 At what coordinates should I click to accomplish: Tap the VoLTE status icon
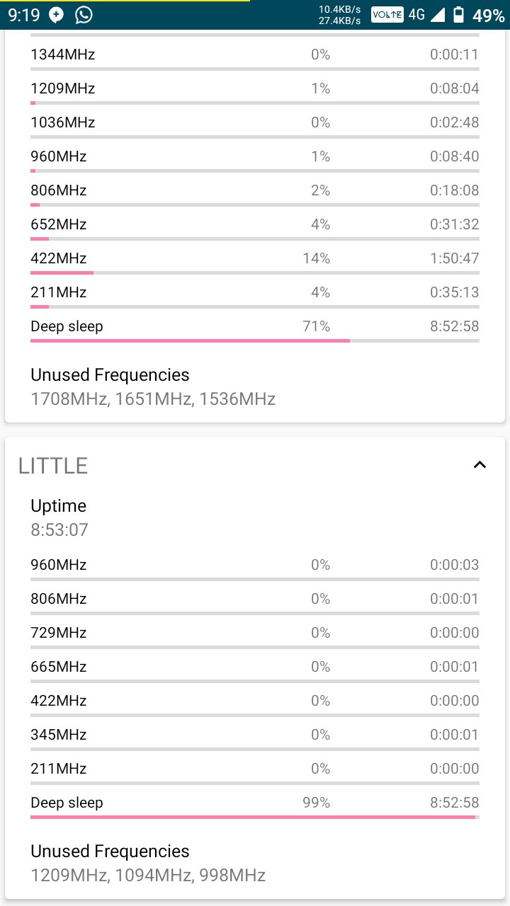(387, 15)
